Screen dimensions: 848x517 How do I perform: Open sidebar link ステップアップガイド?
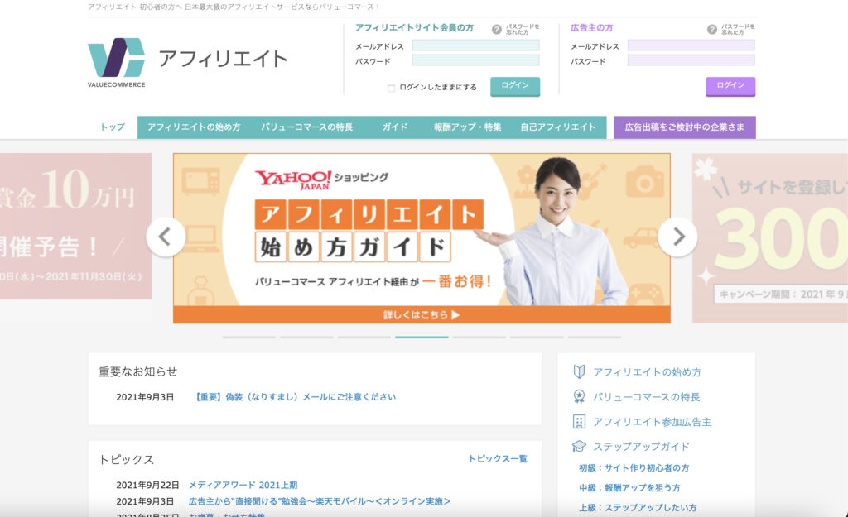(642, 446)
